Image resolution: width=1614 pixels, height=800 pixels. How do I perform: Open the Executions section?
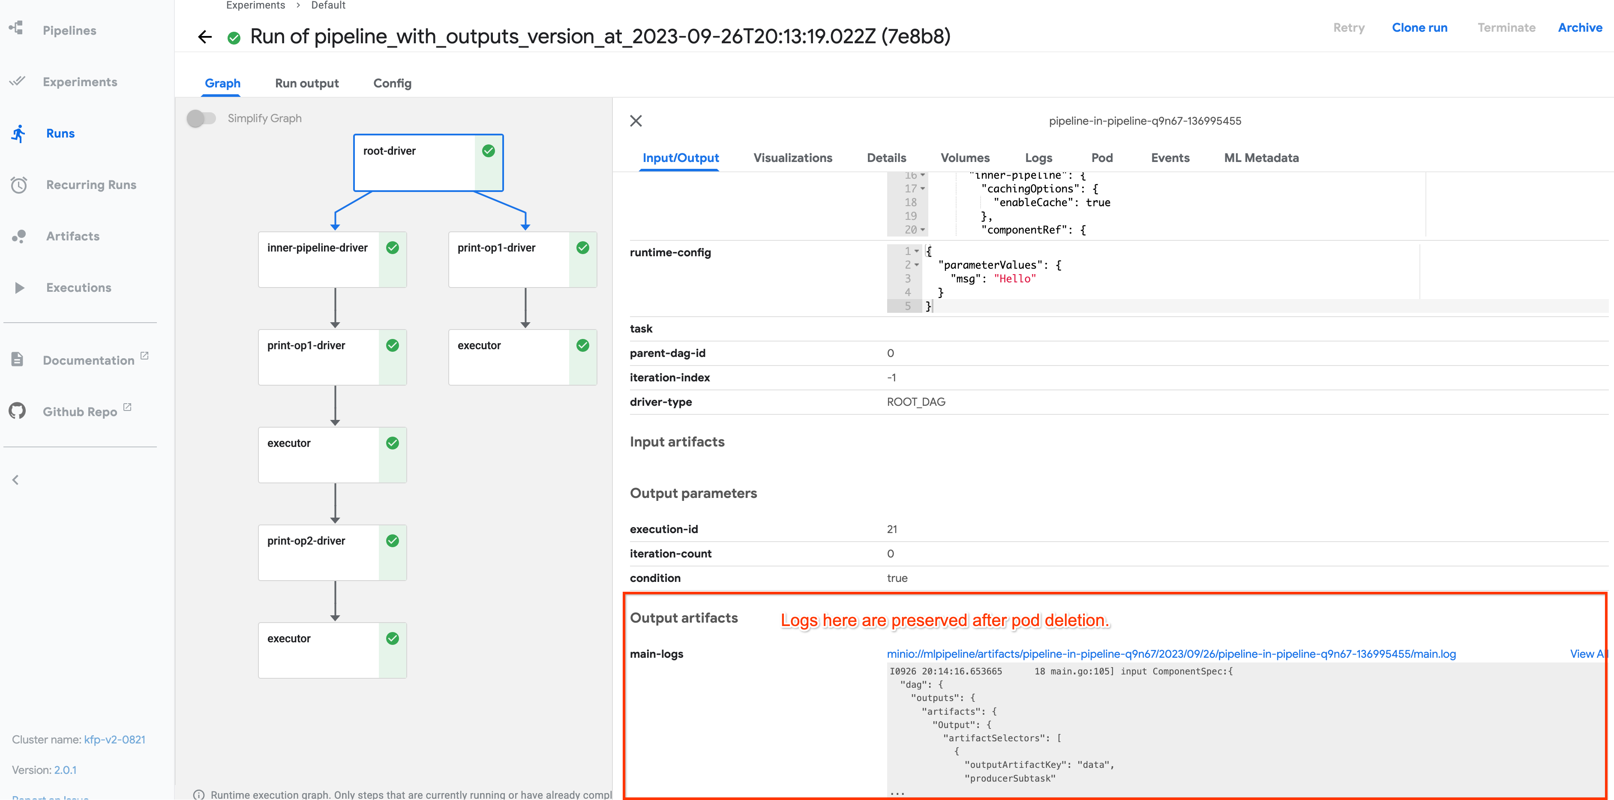78,287
